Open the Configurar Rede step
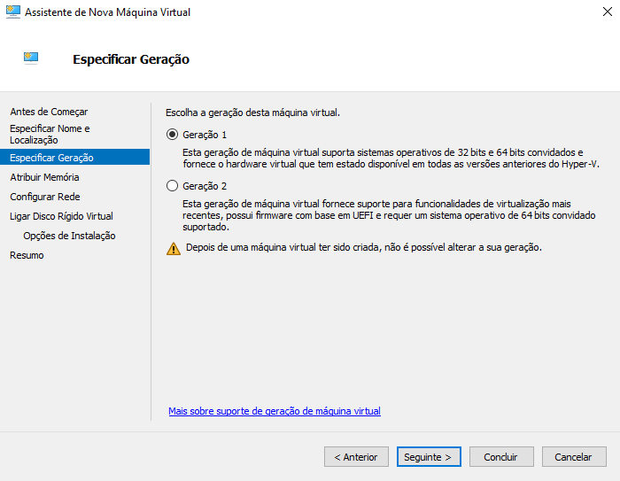 pyautogui.click(x=45, y=197)
